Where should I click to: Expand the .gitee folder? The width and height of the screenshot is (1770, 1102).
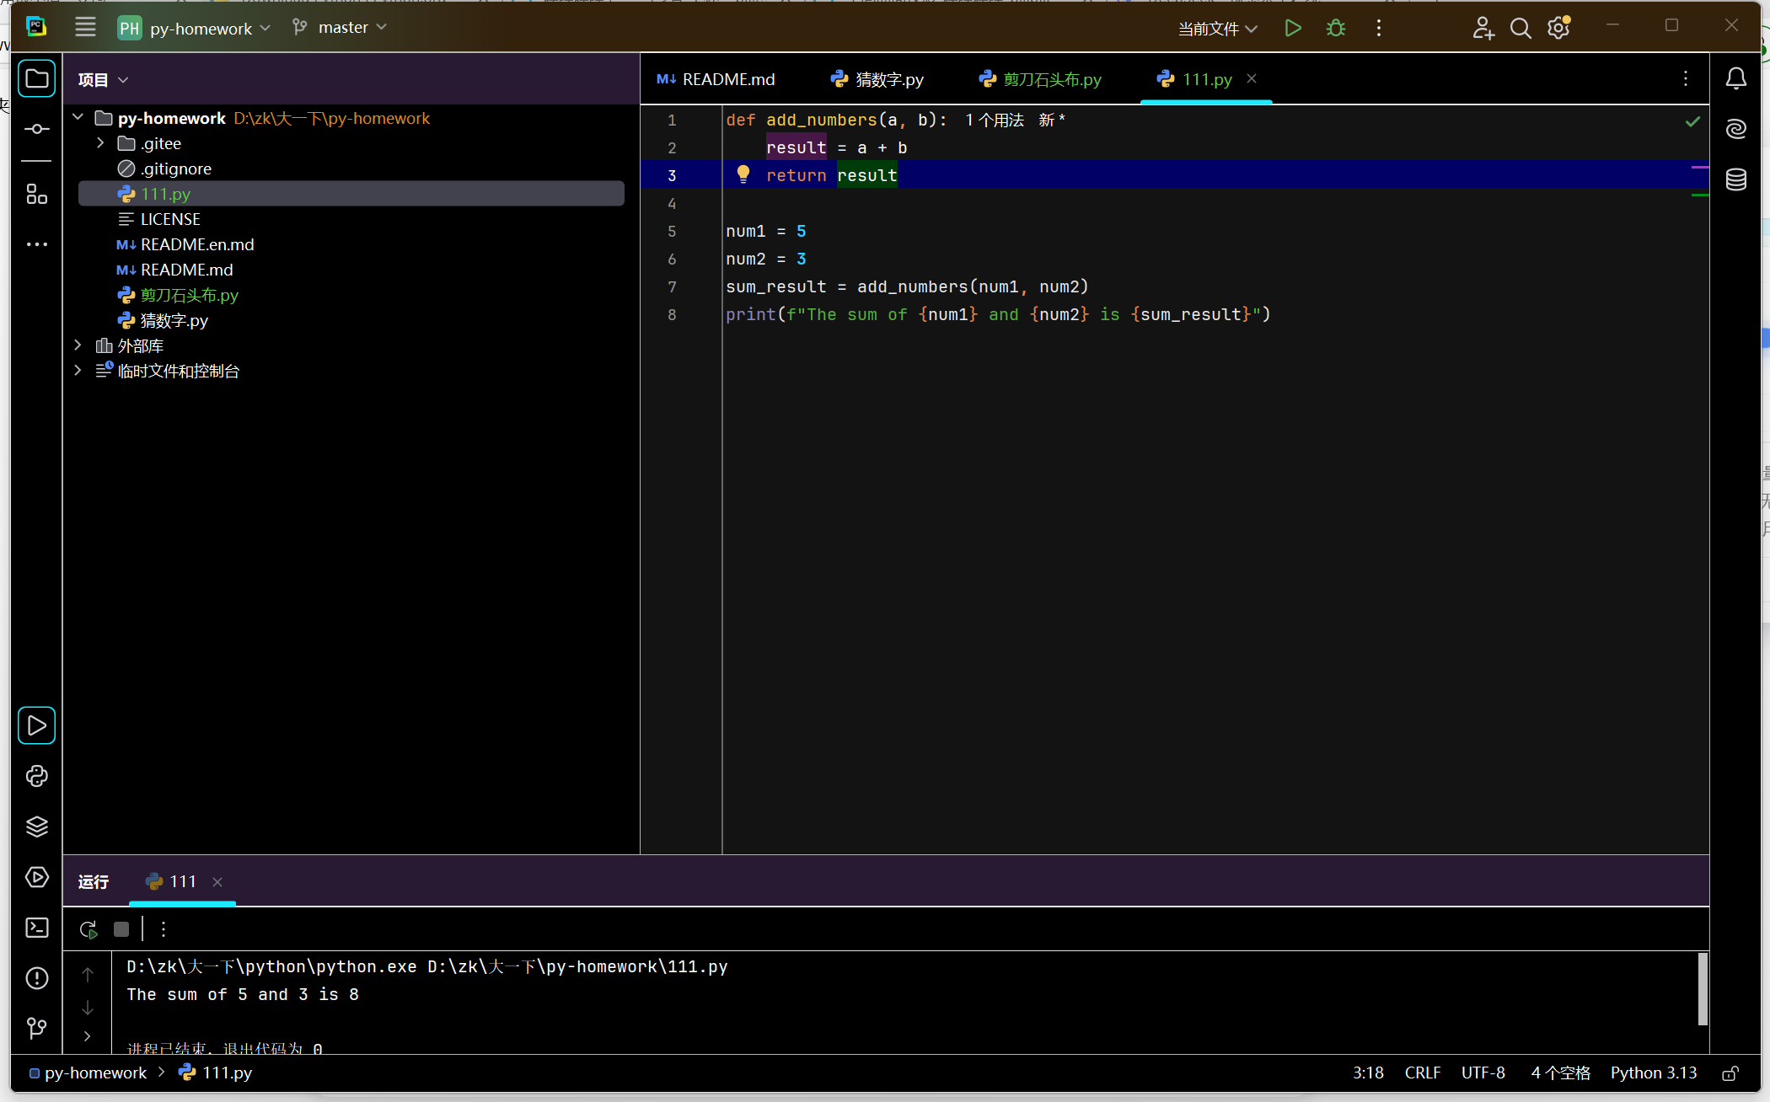click(x=100, y=143)
